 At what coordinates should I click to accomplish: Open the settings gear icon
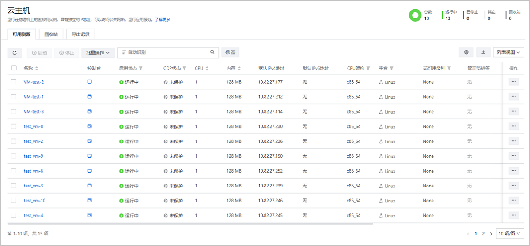point(466,52)
